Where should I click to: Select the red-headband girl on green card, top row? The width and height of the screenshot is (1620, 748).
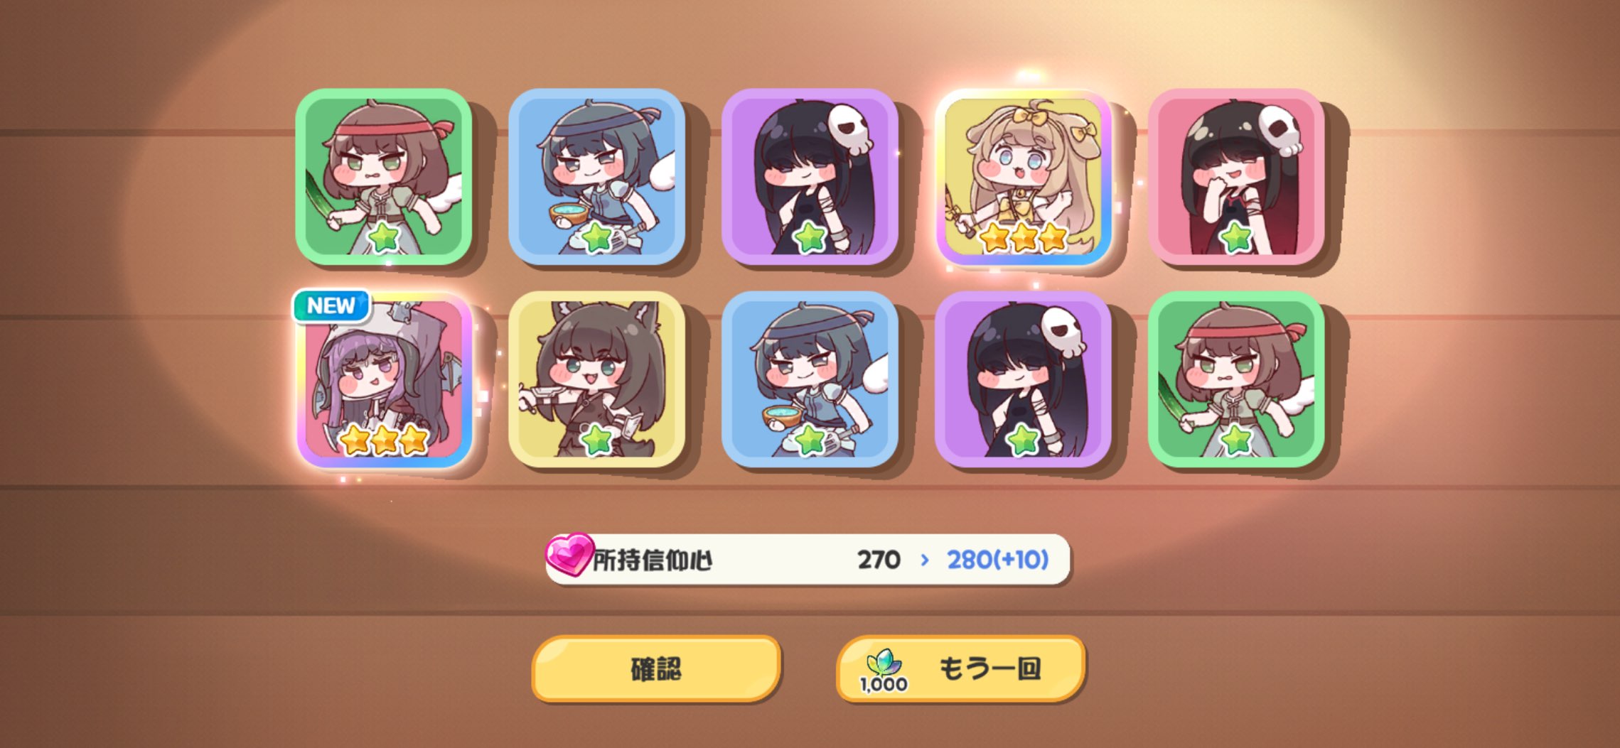click(x=384, y=177)
